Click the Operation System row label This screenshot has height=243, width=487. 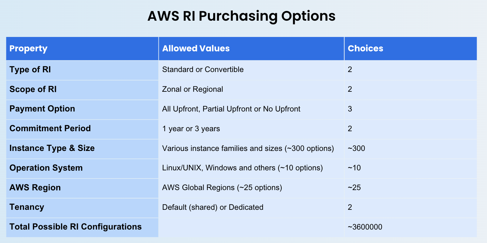click(82, 168)
